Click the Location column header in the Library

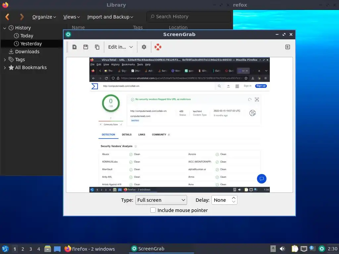[178, 27]
